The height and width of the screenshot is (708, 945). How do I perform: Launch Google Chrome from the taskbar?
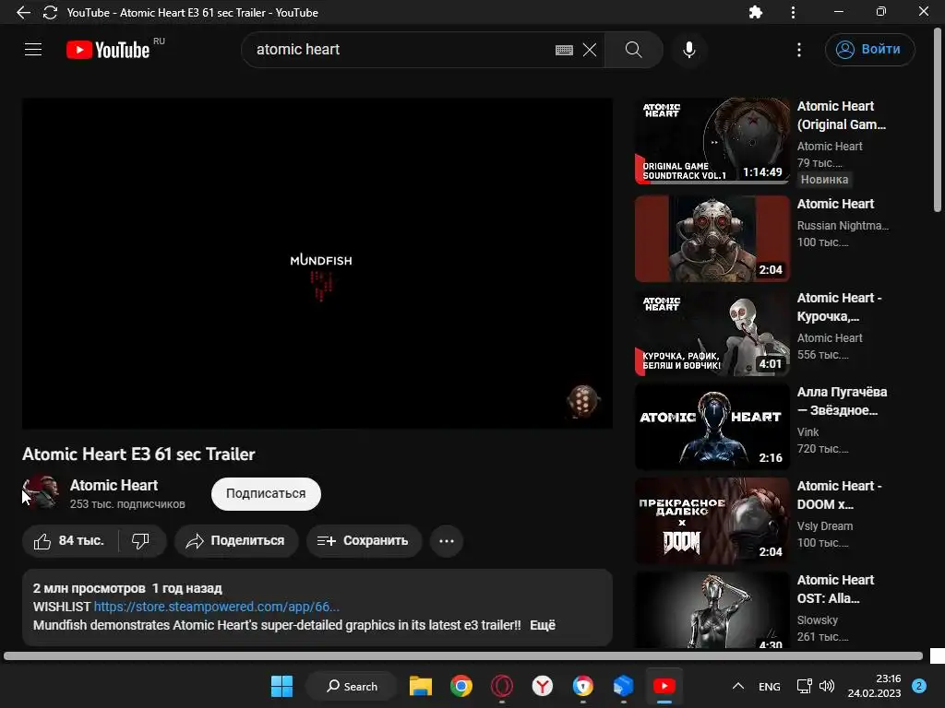point(461,686)
